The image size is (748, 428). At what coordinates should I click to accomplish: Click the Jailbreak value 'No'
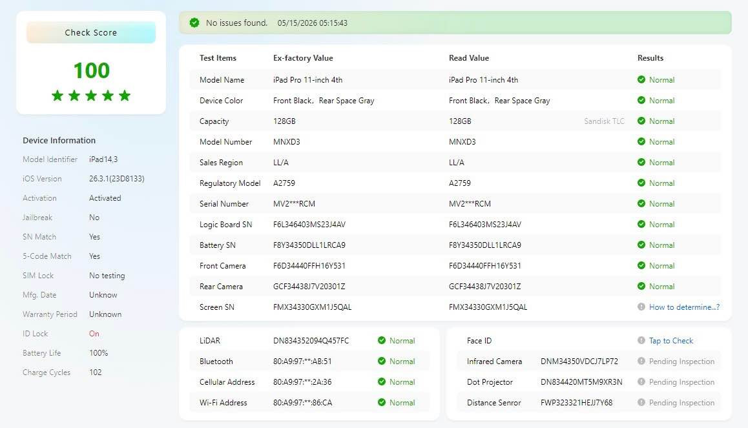(94, 218)
